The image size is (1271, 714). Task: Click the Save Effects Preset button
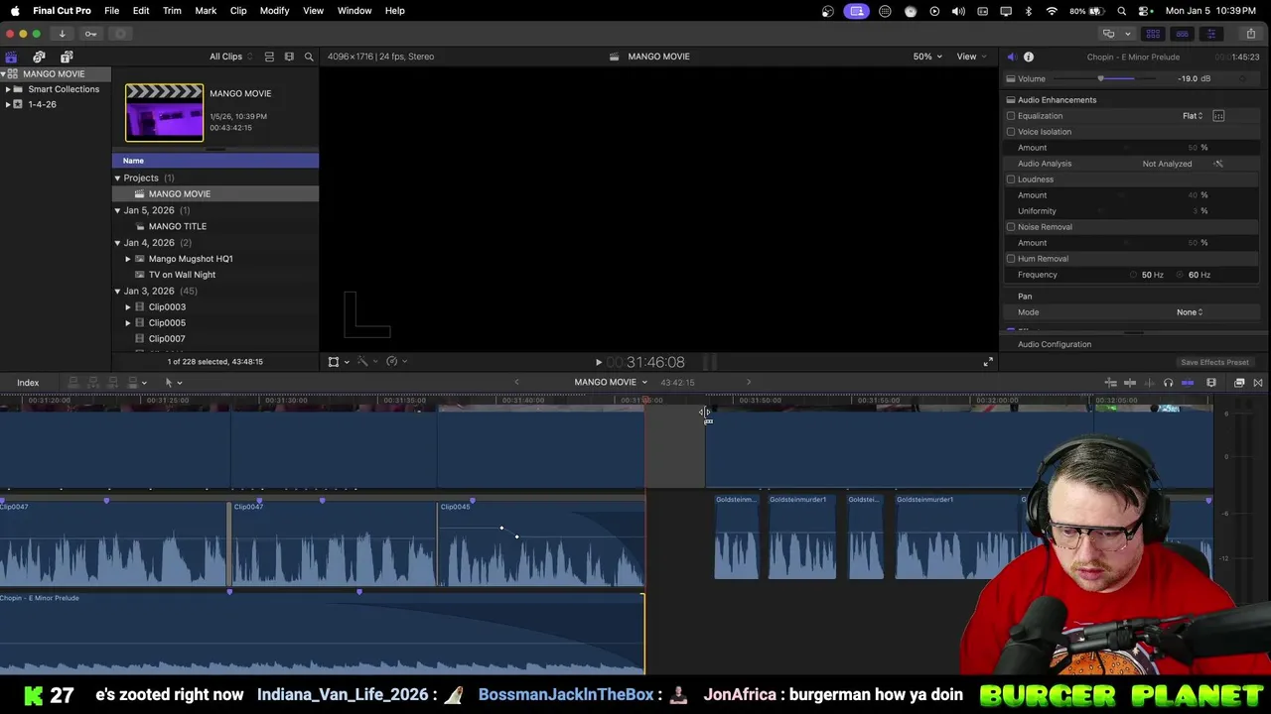click(x=1214, y=362)
